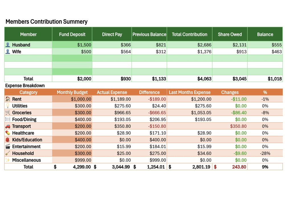285x214 pixels.
Task: Select Groceries' -$86.40 changes cell
Action: point(230,112)
